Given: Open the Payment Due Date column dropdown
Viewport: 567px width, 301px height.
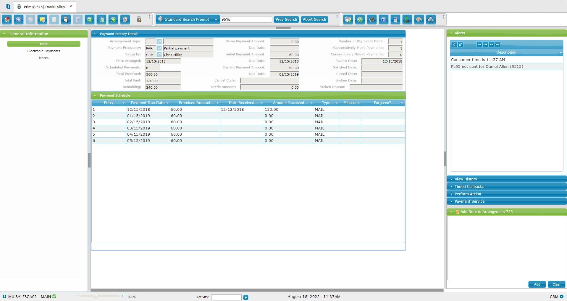Looking at the screenshot, I should pos(167,103).
